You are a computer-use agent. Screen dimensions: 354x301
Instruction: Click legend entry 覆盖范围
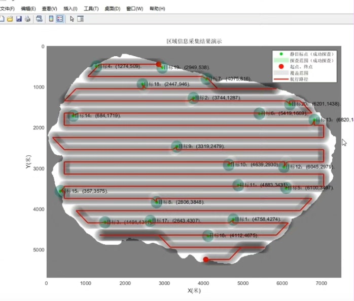tap(299, 73)
